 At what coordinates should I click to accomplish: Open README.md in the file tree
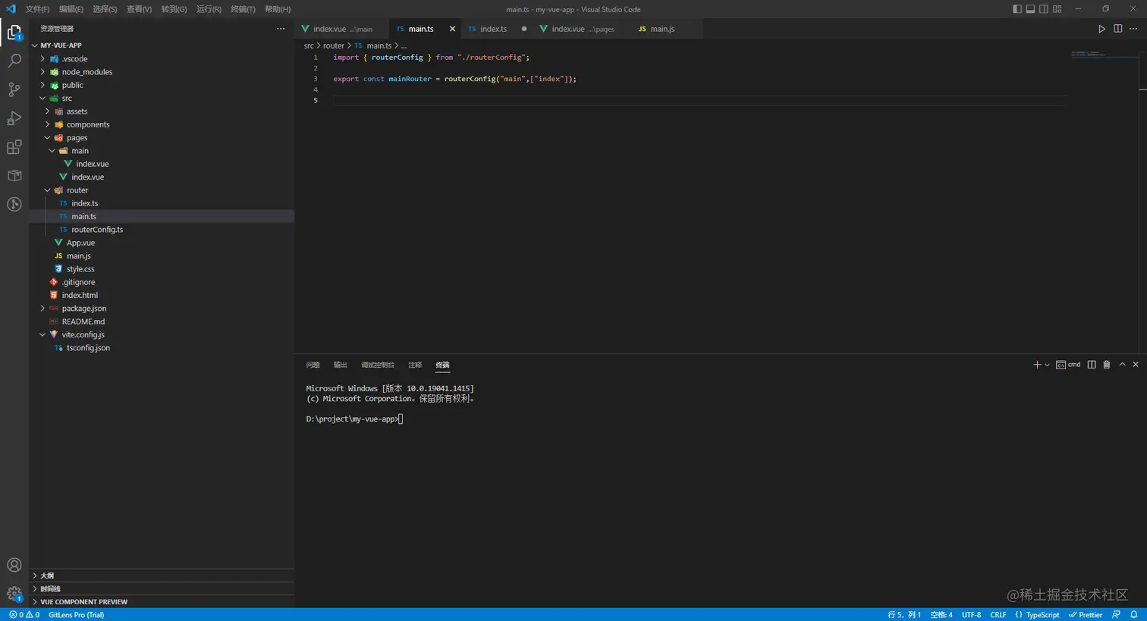pyautogui.click(x=162, y=321)
